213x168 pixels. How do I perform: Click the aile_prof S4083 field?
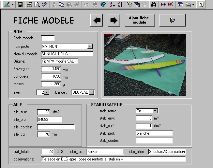click(50, 120)
